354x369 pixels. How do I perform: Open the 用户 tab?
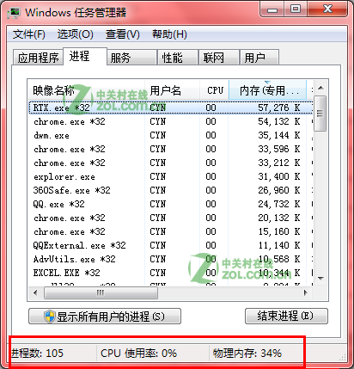point(259,58)
